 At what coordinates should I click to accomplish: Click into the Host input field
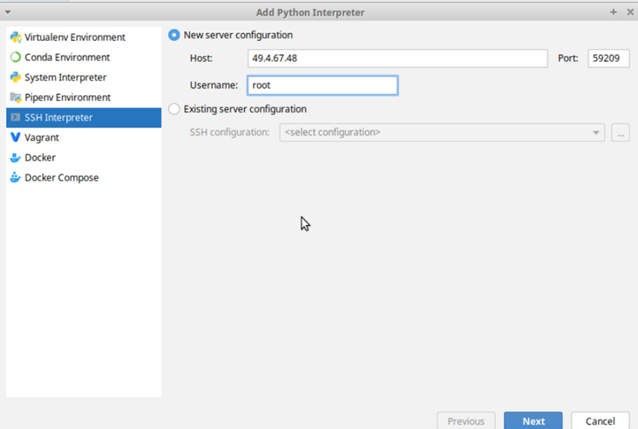[397, 58]
